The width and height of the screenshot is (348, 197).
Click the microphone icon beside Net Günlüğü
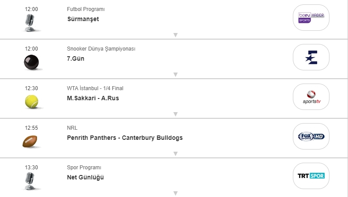click(x=30, y=181)
